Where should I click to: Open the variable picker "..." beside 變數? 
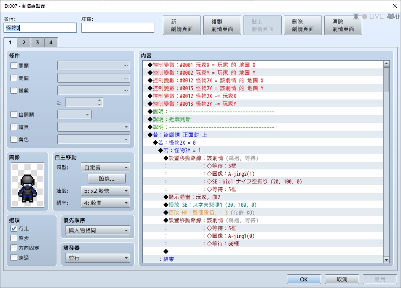tap(125, 91)
